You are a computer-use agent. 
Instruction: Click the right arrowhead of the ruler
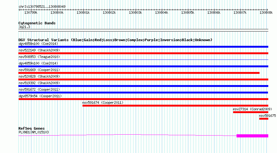[267, 10]
